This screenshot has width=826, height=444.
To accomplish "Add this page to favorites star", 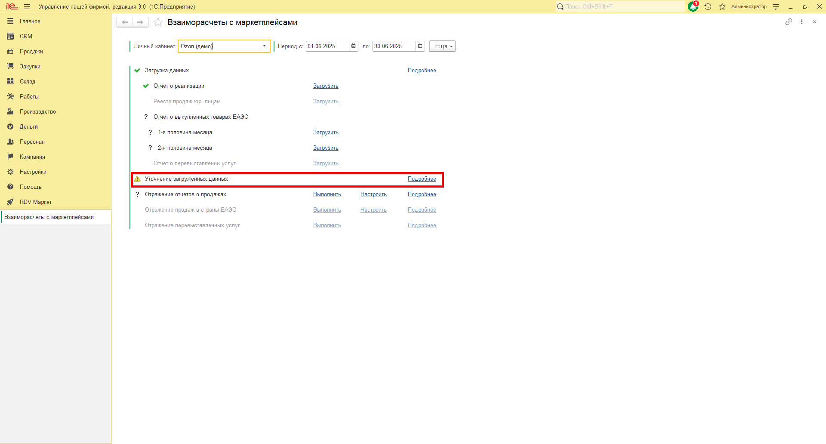I will point(158,22).
